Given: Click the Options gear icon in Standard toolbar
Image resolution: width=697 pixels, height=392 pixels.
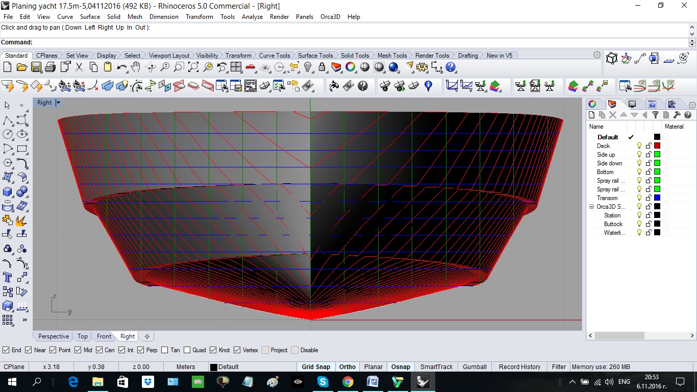Looking at the screenshot, I should (422, 67).
